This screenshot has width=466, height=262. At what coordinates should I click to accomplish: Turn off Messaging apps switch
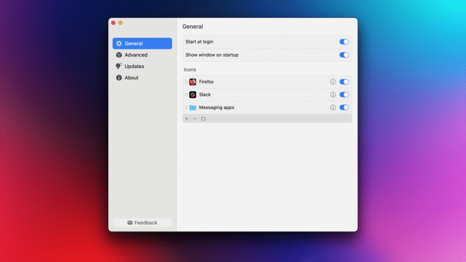click(x=344, y=108)
